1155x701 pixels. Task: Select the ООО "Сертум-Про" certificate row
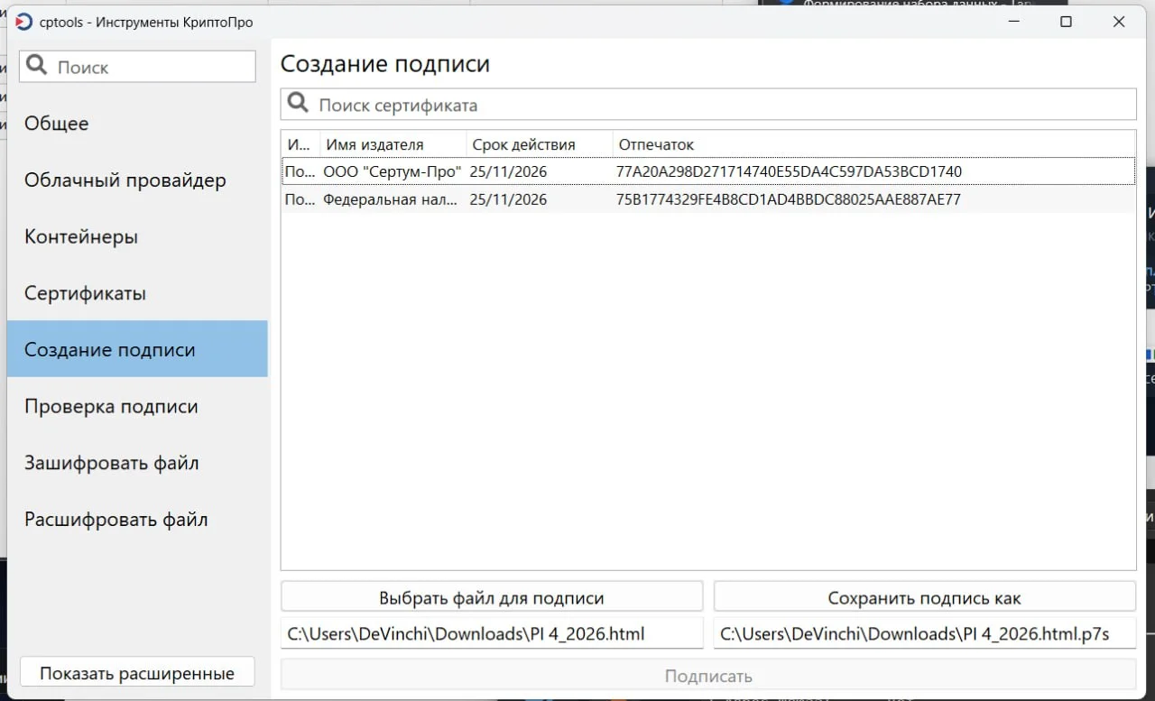[x=708, y=171]
